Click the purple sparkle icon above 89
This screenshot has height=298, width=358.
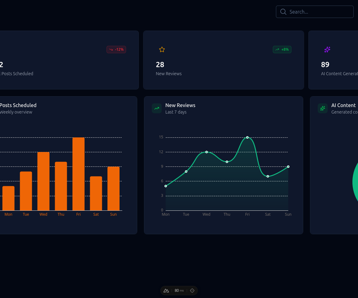click(x=327, y=50)
